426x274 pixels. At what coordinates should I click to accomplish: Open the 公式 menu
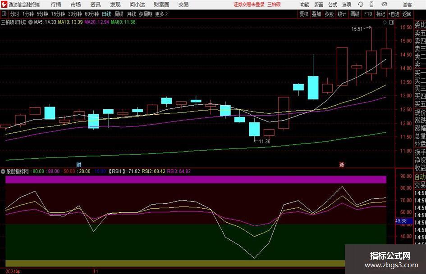(333, 4)
